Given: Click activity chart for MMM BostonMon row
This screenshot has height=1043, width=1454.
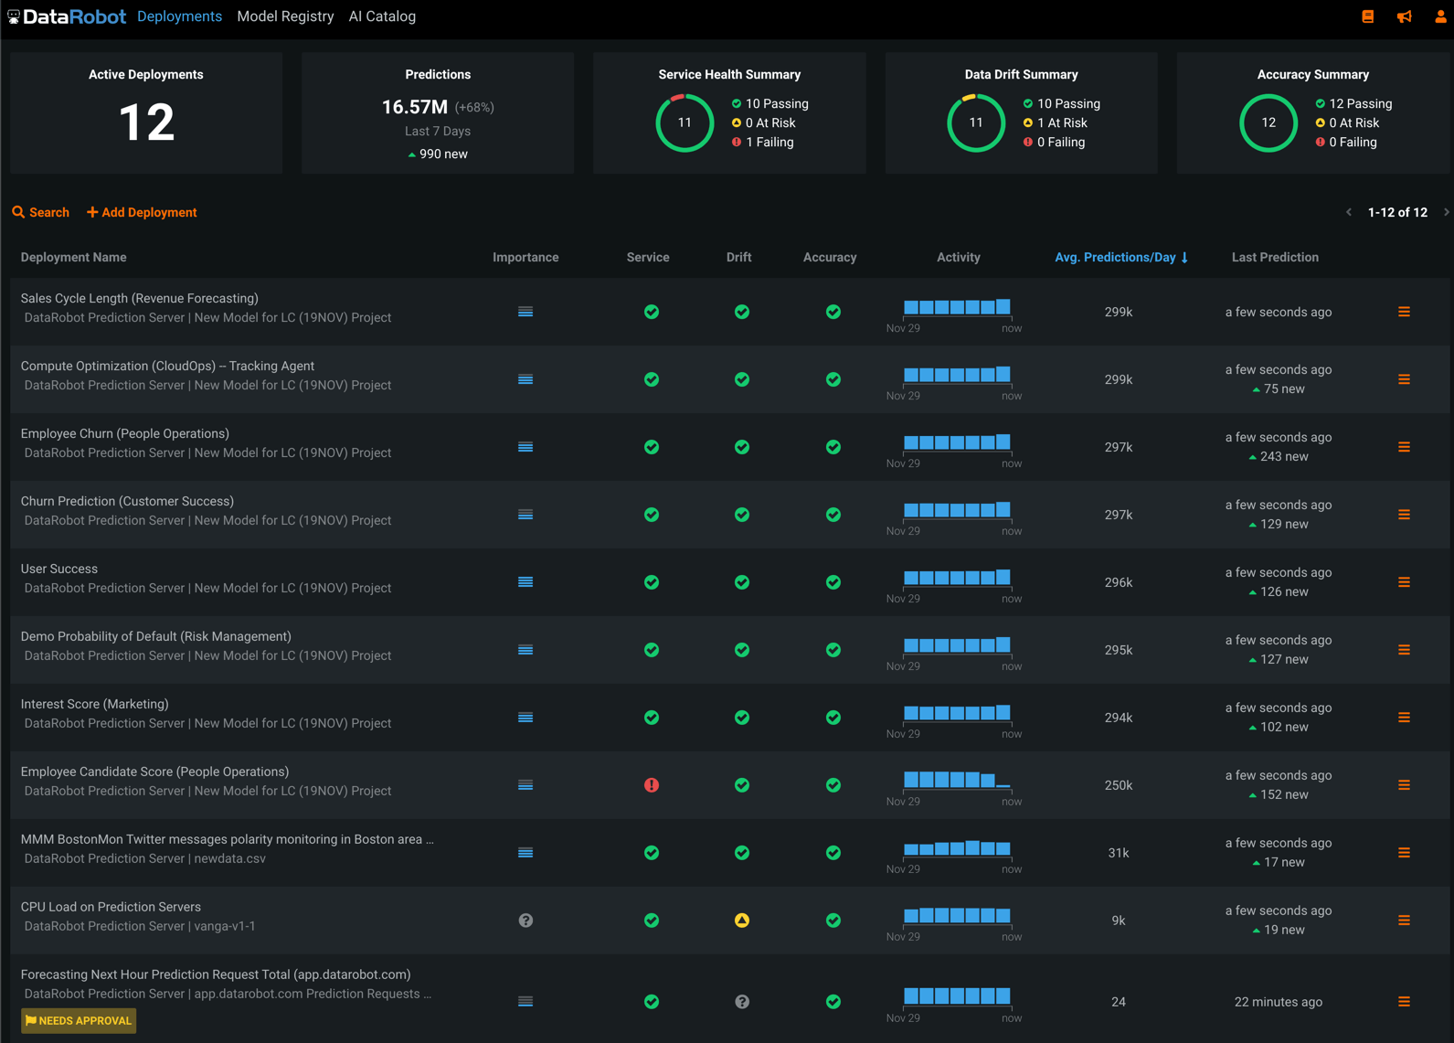Looking at the screenshot, I should click(957, 850).
